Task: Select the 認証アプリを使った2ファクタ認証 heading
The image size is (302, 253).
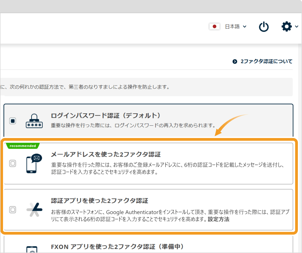Action: 100,201
